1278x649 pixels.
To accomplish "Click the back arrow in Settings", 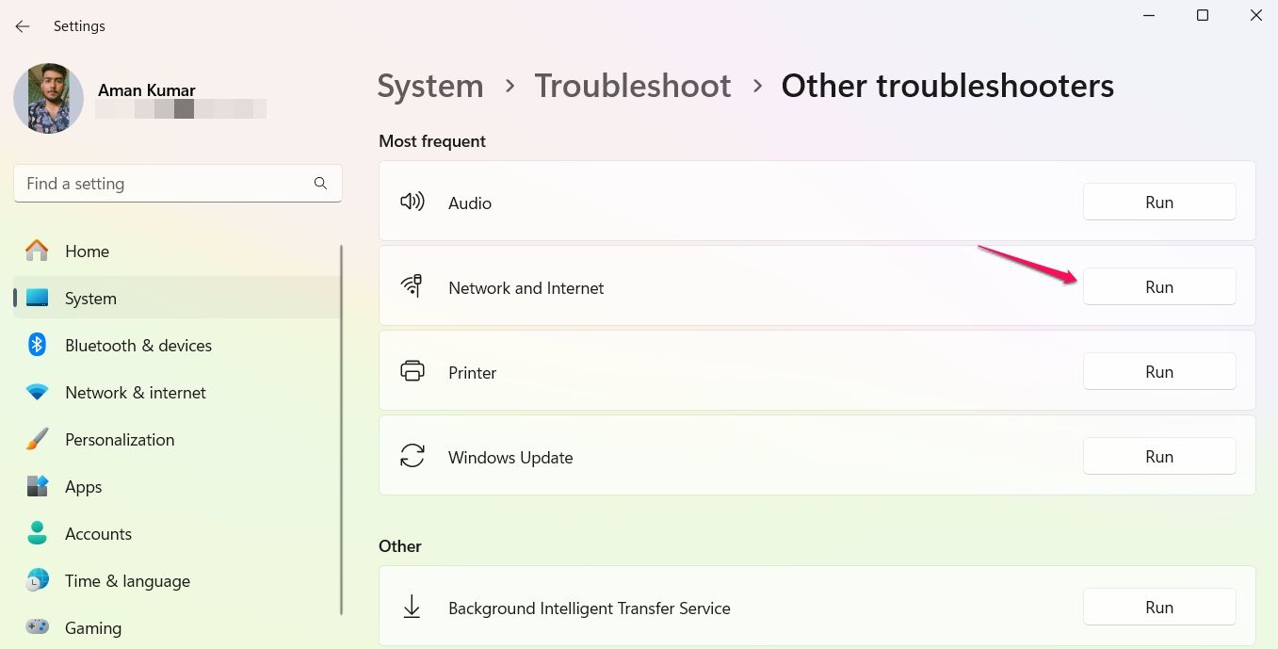I will [23, 26].
